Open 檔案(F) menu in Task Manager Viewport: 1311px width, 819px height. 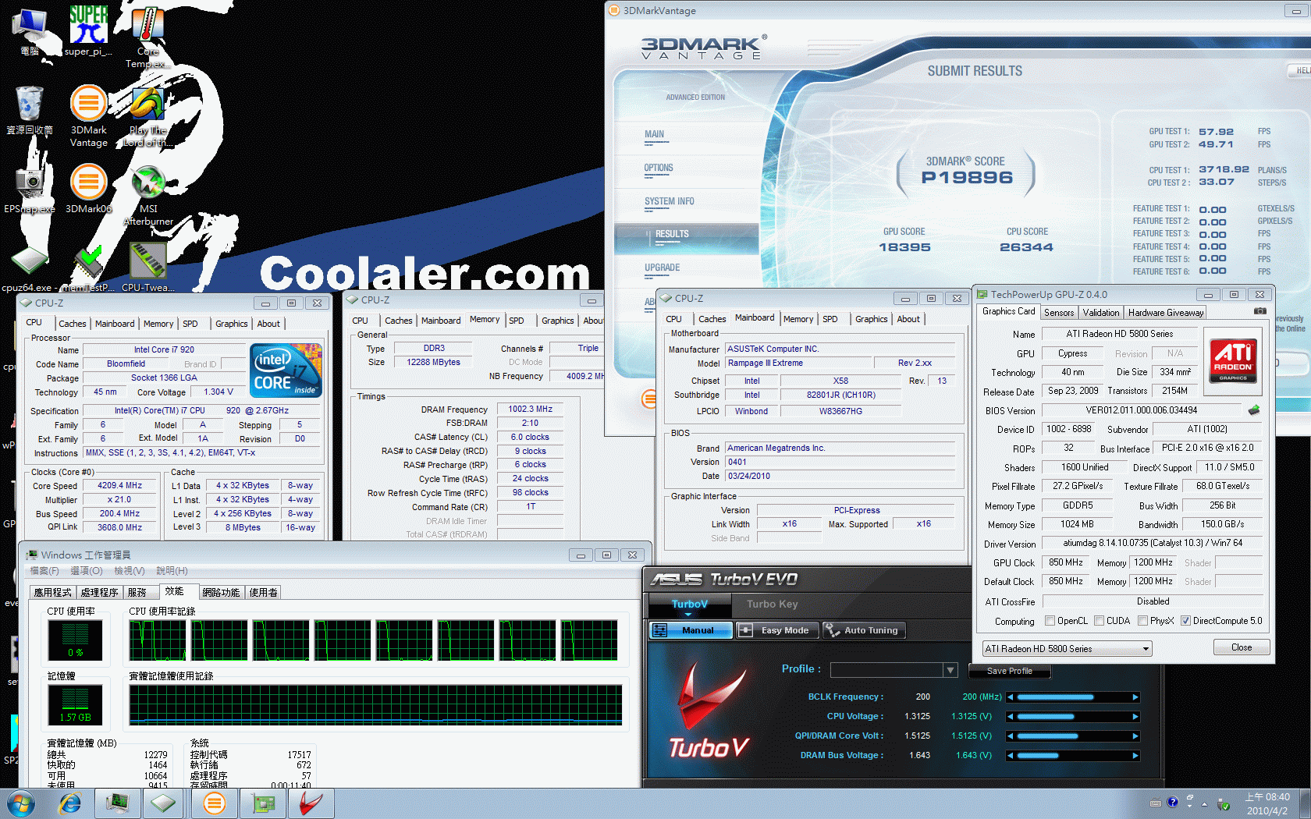coord(44,571)
